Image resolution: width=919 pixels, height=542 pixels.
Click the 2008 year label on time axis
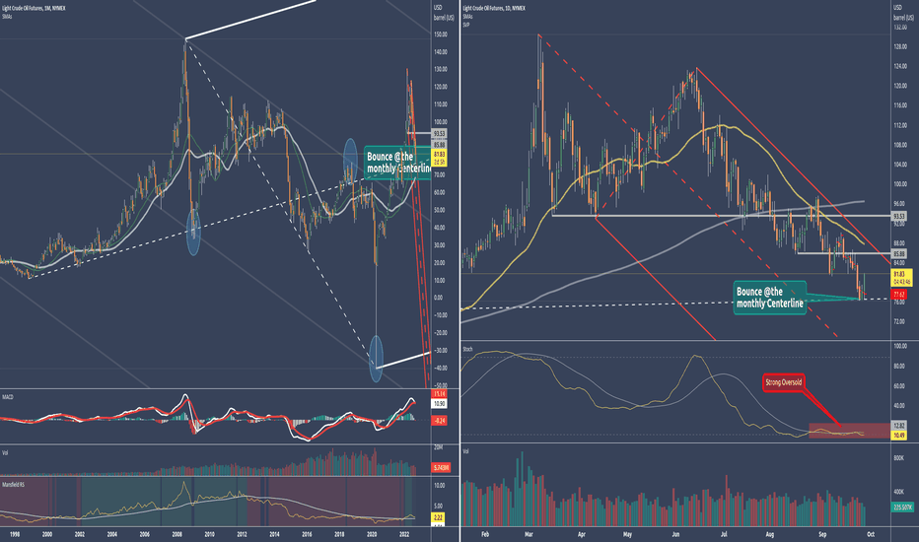(x=177, y=534)
